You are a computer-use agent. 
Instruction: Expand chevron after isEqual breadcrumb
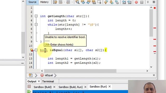(55, 75)
